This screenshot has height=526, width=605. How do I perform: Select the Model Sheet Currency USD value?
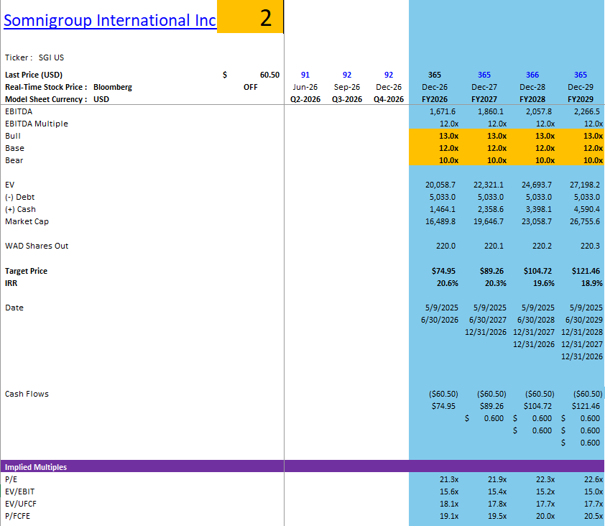(101, 99)
